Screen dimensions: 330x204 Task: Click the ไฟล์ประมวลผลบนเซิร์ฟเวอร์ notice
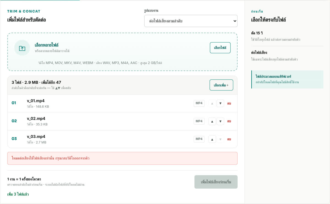pyautogui.click(x=287, y=80)
